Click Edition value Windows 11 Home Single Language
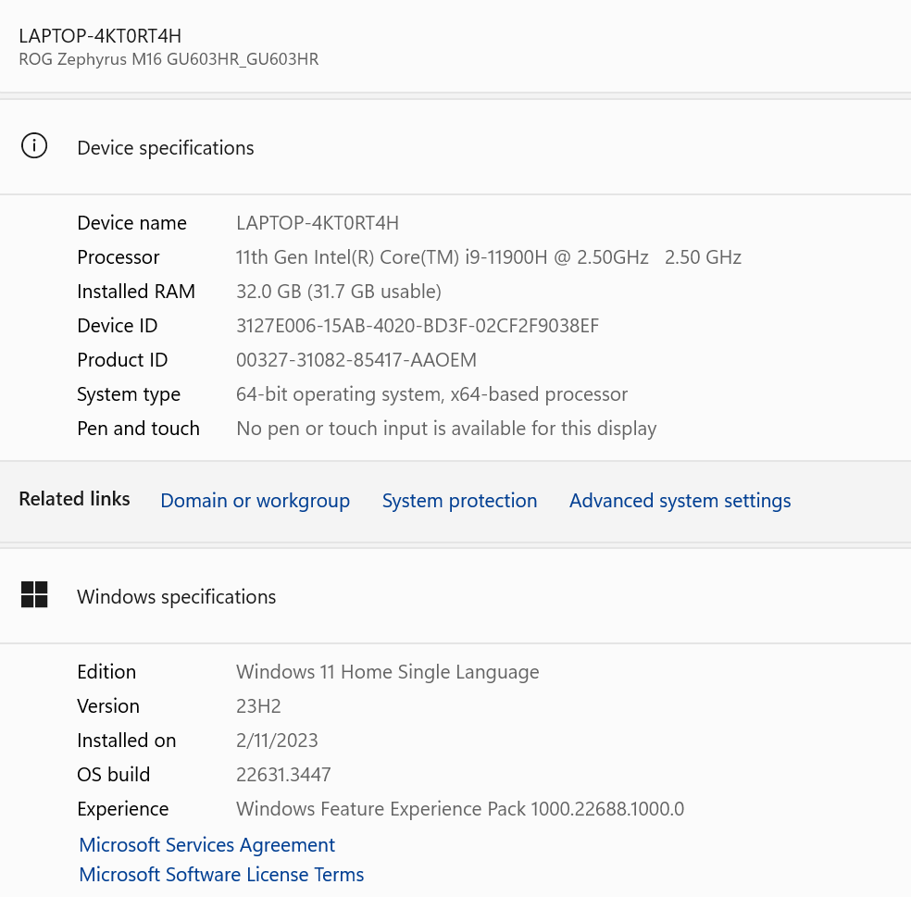The height and width of the screenshot is (897, 911). coord(388,672)
